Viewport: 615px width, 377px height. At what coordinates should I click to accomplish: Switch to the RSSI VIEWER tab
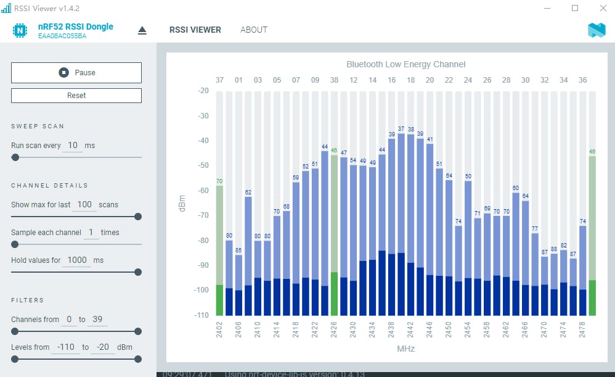point(195,30)
